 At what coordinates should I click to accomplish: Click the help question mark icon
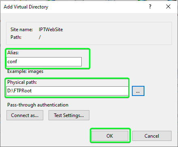pyautogui.click(x=150, y=6)
